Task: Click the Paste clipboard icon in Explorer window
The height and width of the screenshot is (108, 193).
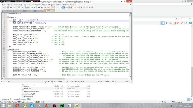Action: 174,23
